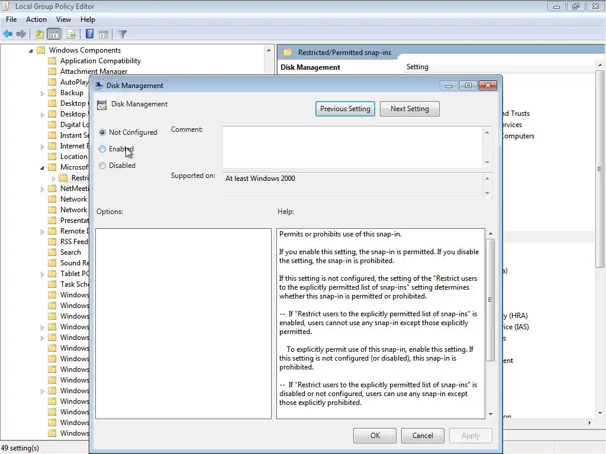Click the Previous Setting button

pyautogui.click(x=345, y=109)
